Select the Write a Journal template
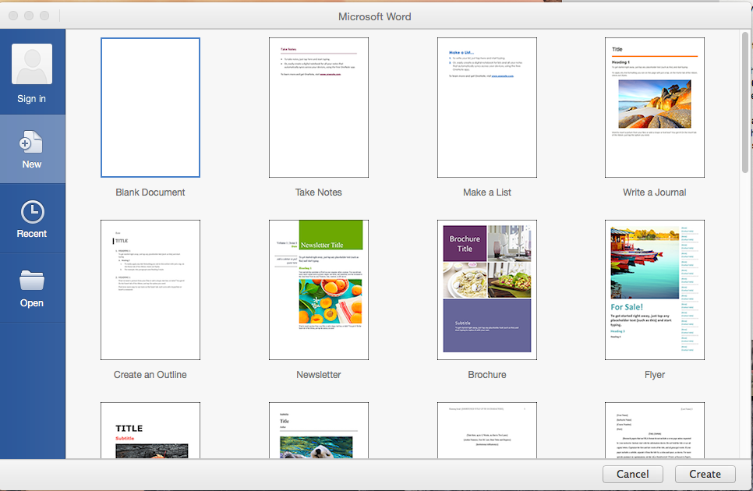The height and width of the screenshot is (491, 753). coord(655,108)
